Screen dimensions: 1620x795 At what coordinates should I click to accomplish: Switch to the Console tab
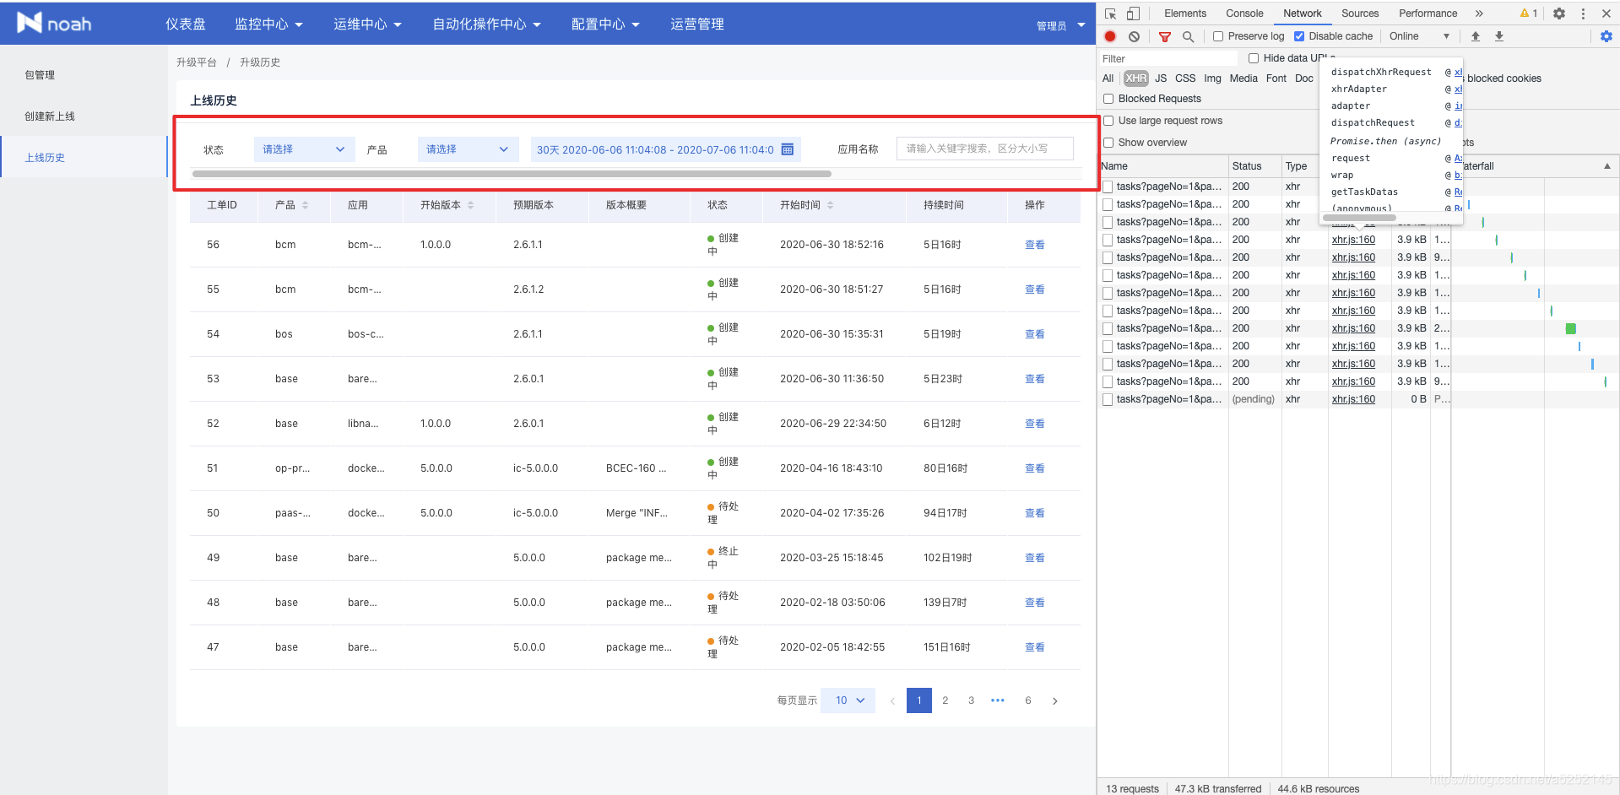[x=1244, y=14]
